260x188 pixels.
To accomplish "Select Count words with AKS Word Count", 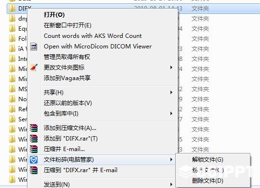I will (x=93, y=36).
